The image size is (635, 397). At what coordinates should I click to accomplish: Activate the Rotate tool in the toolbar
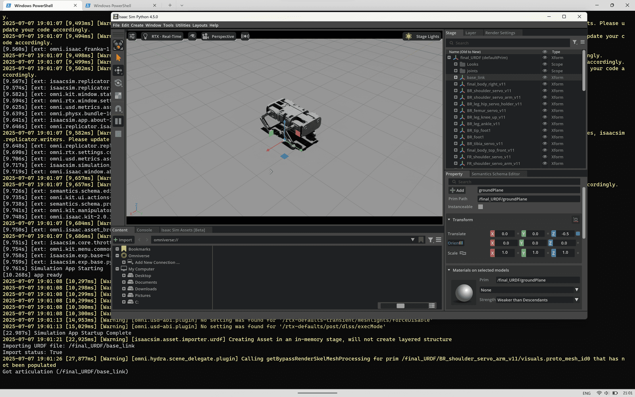(118, 83)
